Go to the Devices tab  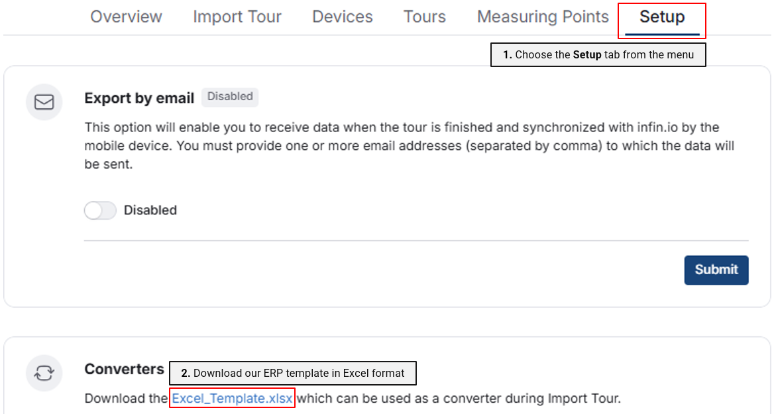coord(343,17)
